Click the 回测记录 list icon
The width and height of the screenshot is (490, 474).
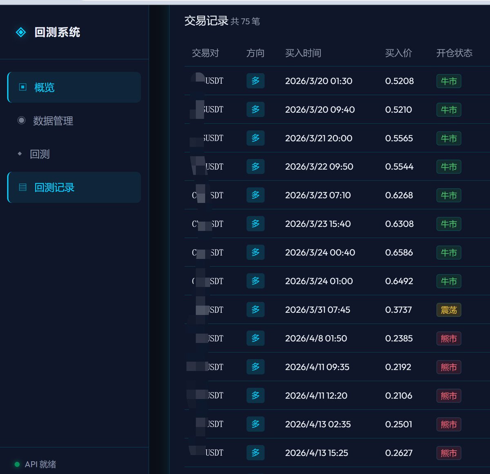23,187
